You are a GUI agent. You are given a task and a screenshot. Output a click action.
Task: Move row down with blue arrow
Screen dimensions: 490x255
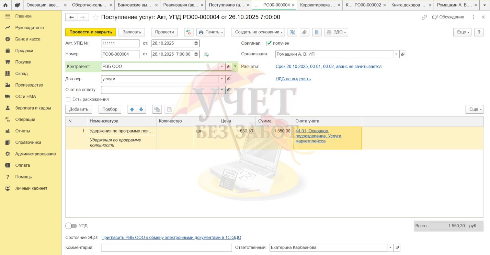click(141, 109)
